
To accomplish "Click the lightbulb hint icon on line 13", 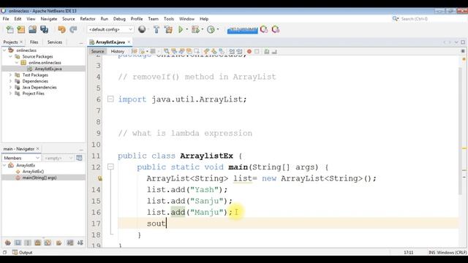I will click(100, 178).
